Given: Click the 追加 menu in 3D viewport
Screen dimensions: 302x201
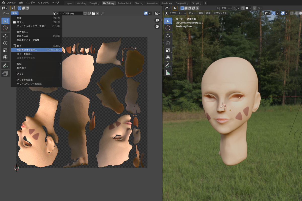Looking at the screenshot, I should coord(208,13).
